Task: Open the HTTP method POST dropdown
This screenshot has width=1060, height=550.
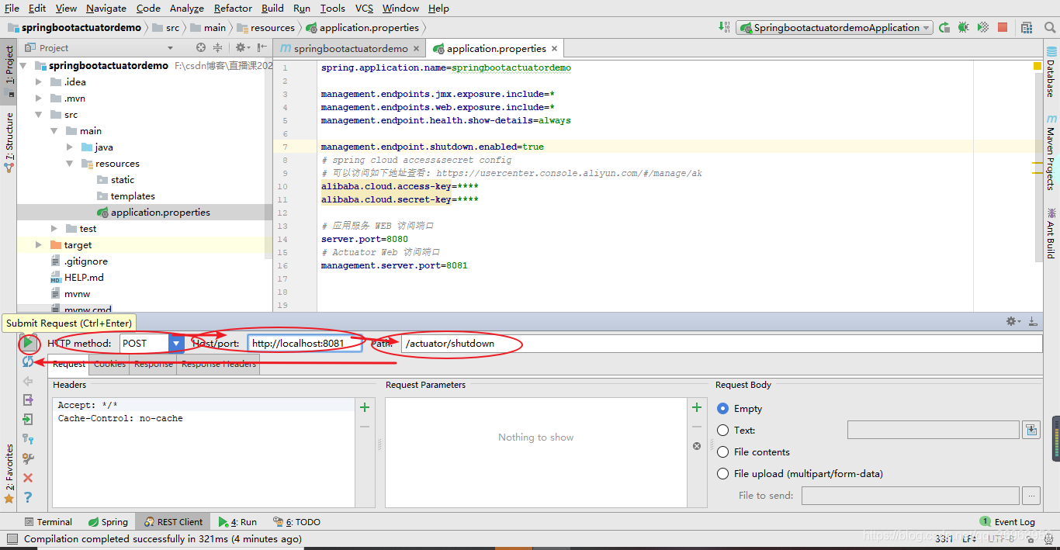Action: (176, 343)
